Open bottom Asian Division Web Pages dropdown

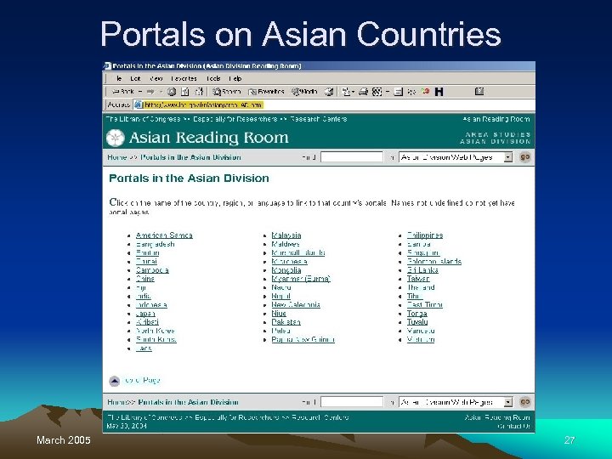507,402
